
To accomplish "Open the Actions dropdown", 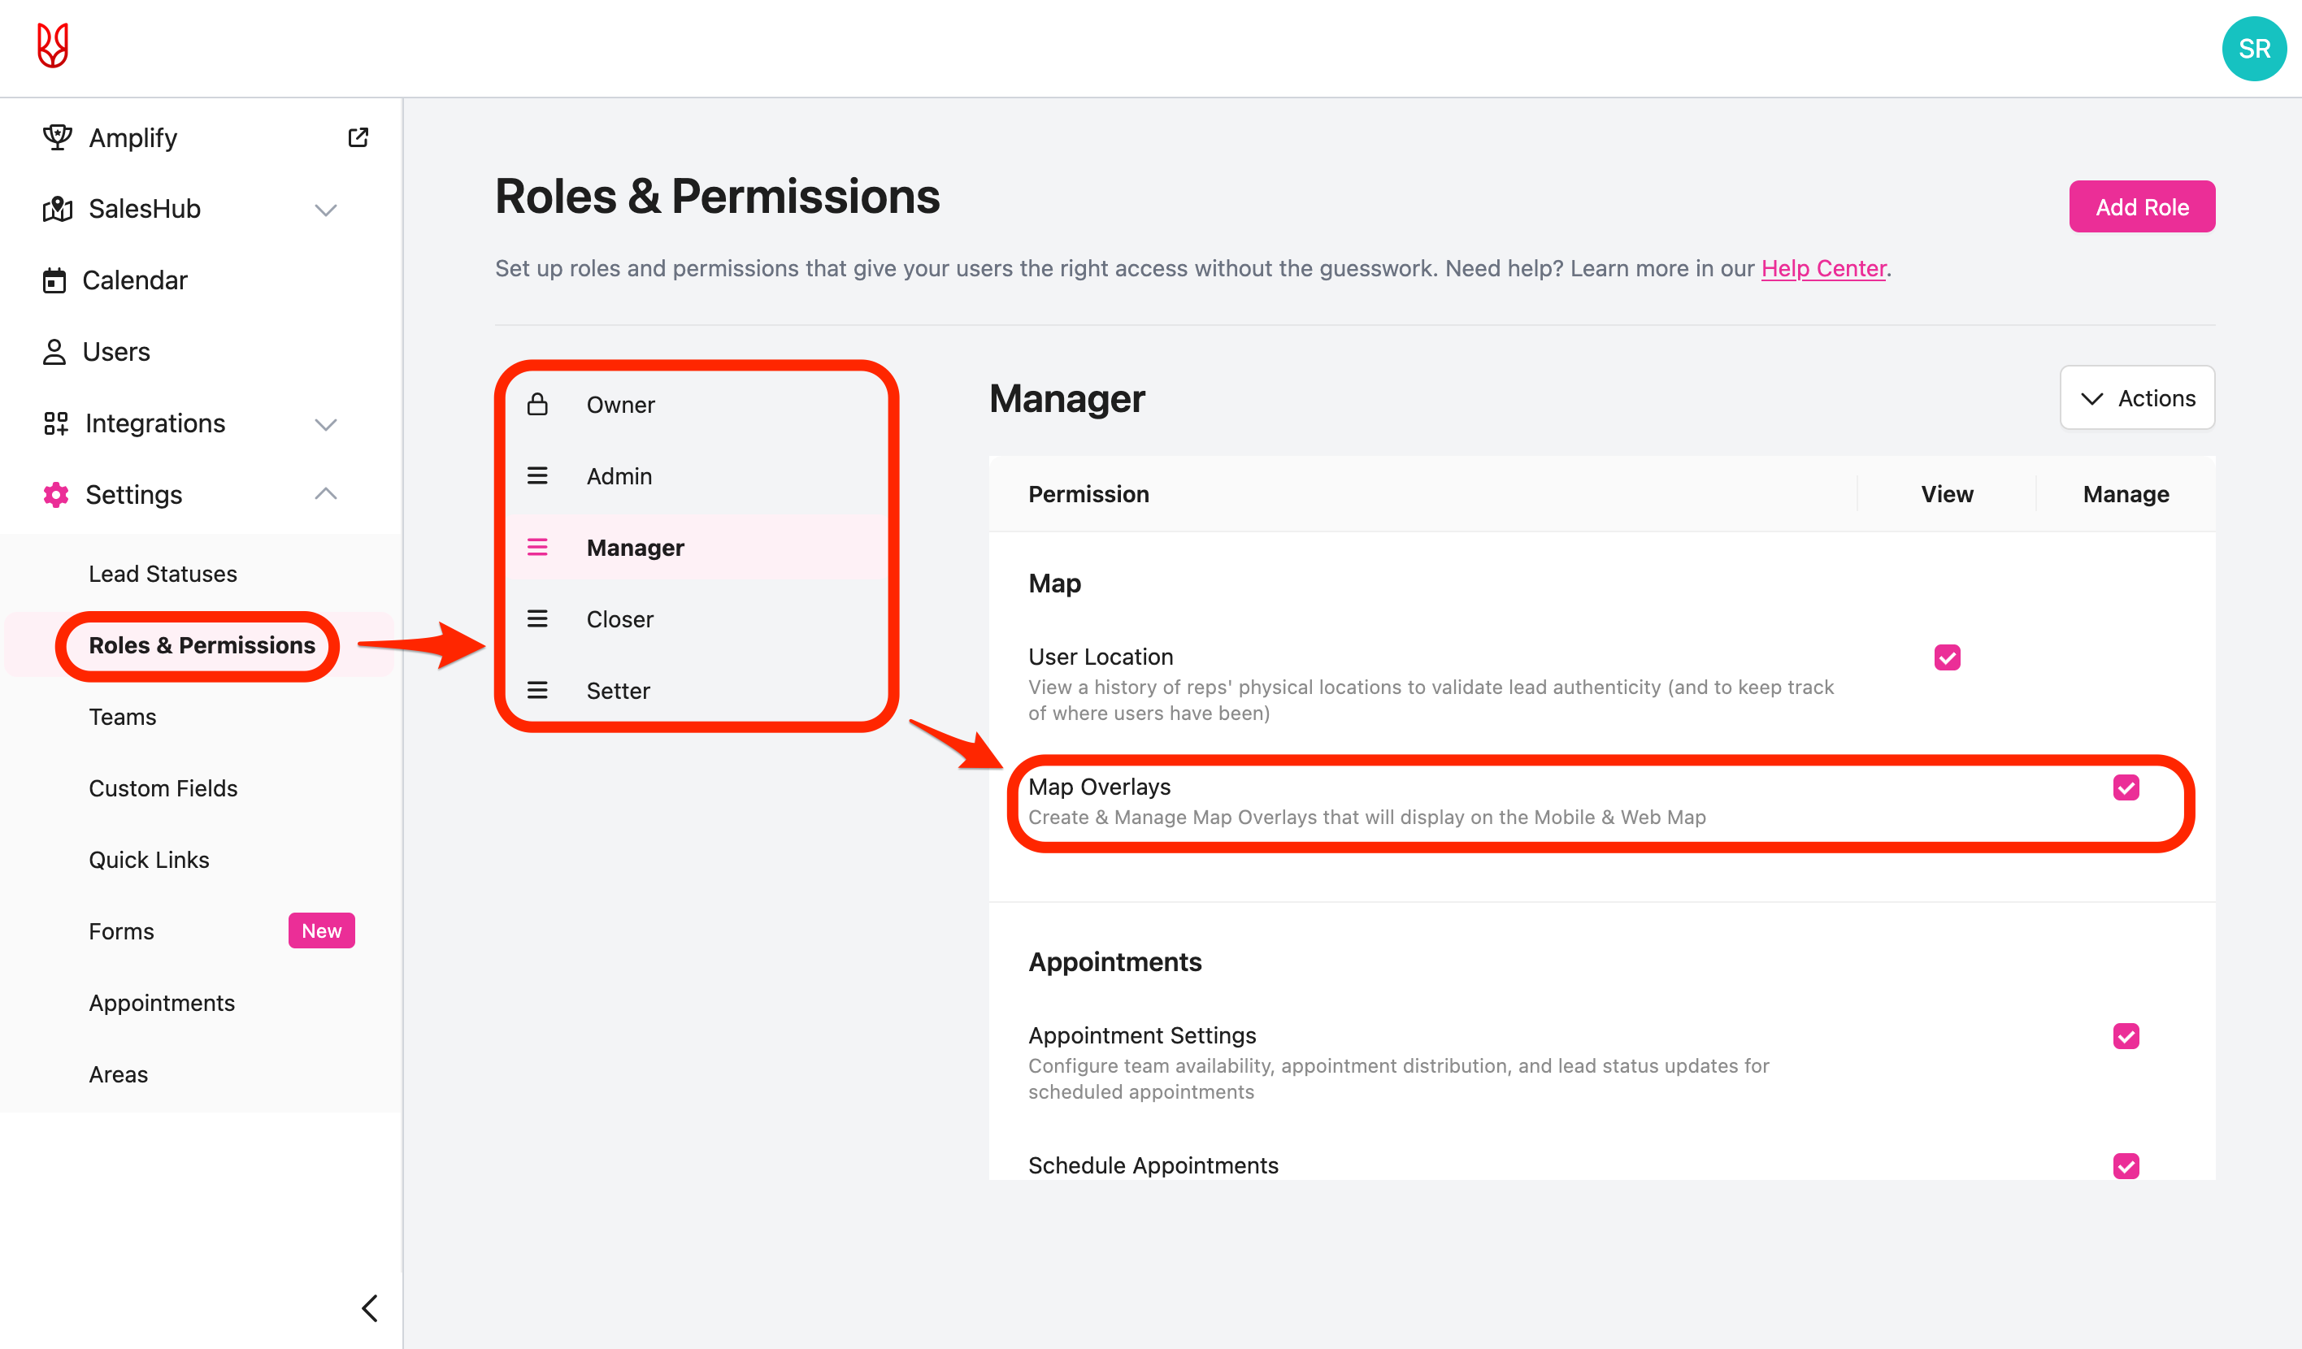I will [2137, 398].
